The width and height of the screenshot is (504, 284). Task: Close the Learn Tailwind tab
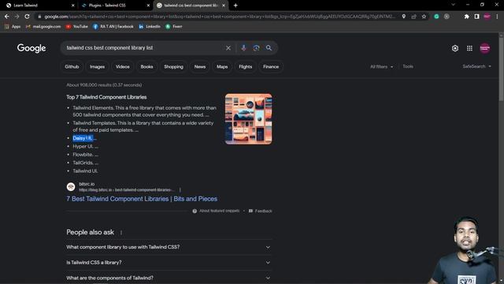click(73, 6)
